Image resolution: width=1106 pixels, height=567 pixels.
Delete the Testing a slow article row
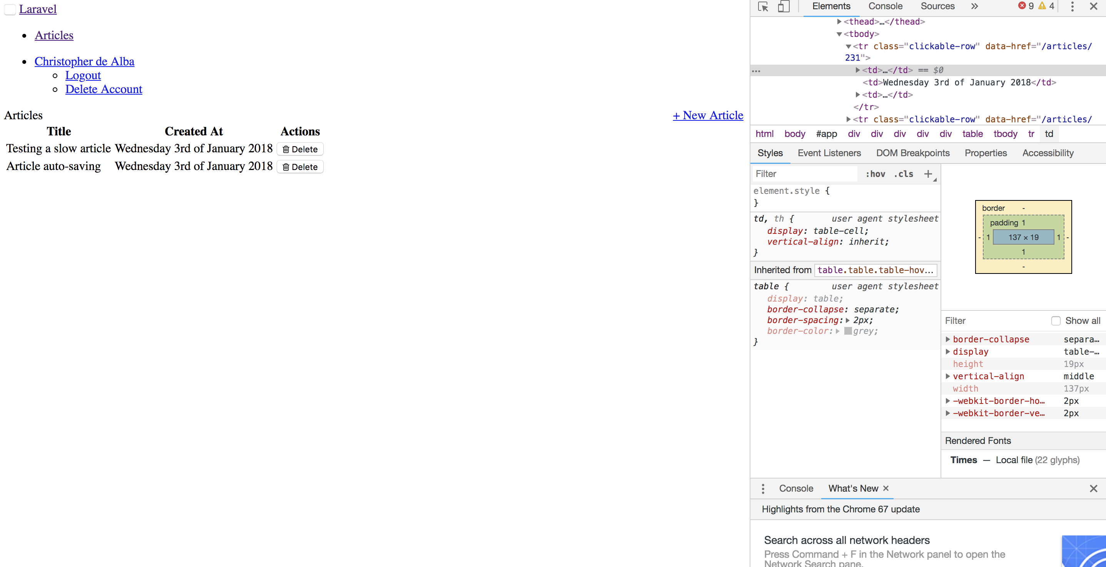(300, 149)
